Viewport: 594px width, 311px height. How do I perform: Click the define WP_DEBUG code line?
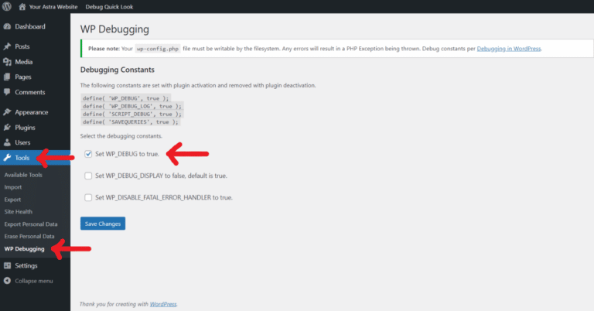point(126,98)
